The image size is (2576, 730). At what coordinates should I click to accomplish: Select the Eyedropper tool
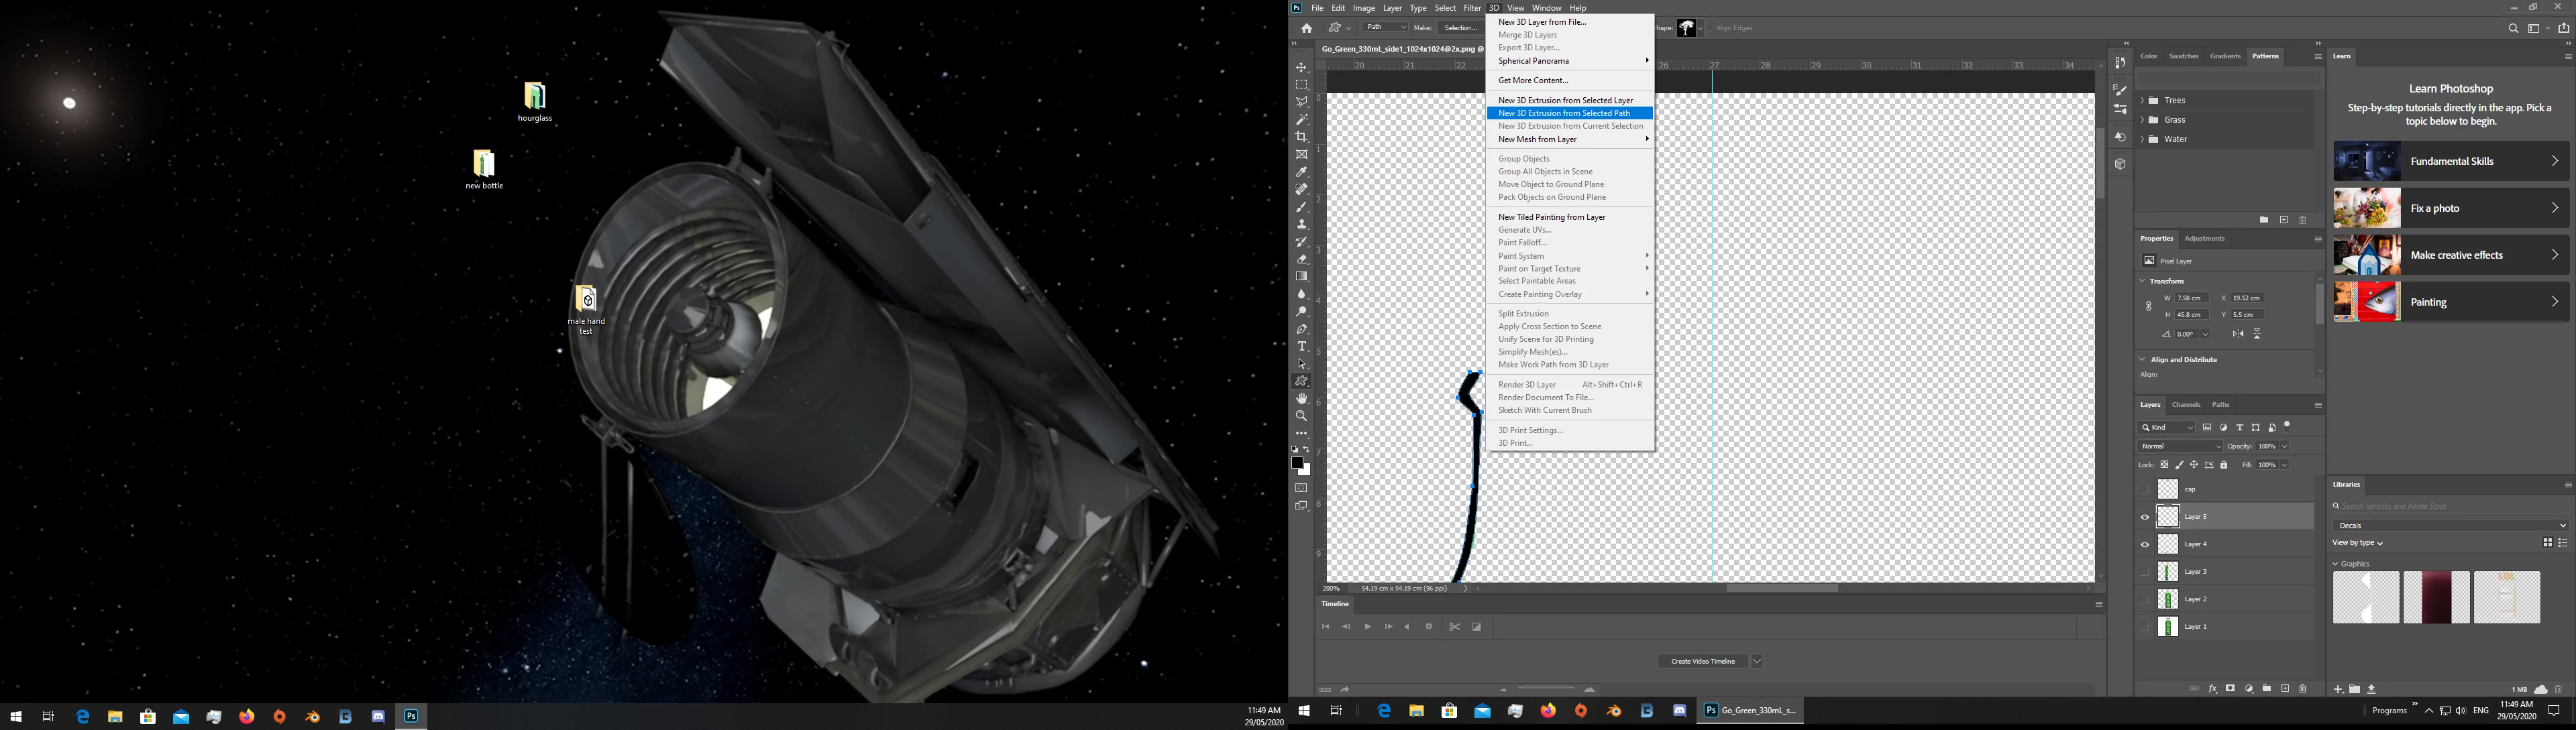(1301, 172)
